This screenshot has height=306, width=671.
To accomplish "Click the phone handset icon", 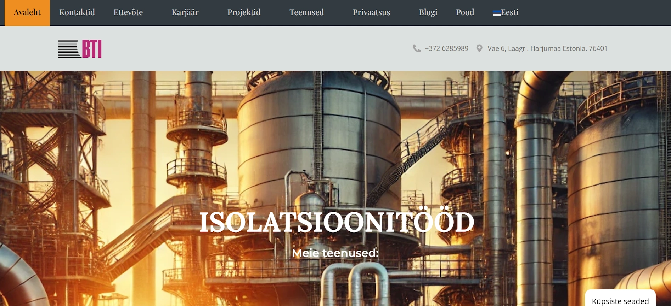I will coord(417,48).
